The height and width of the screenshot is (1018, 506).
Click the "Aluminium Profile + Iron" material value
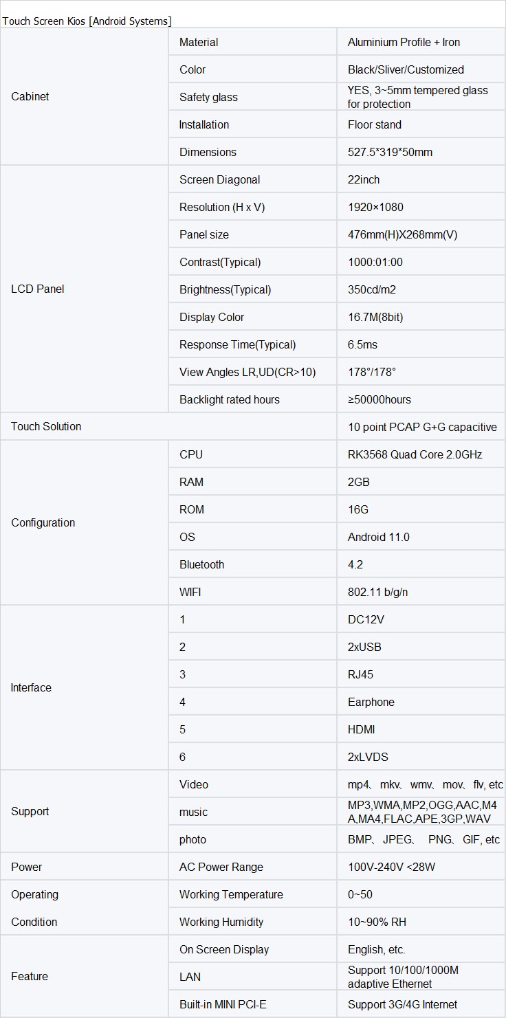pos(404,42)
